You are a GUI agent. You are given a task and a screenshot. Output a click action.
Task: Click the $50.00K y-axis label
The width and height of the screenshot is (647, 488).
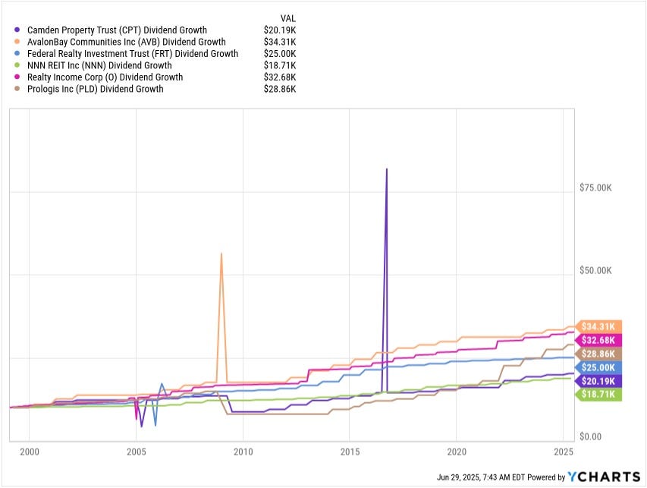[x=595, y=270]
